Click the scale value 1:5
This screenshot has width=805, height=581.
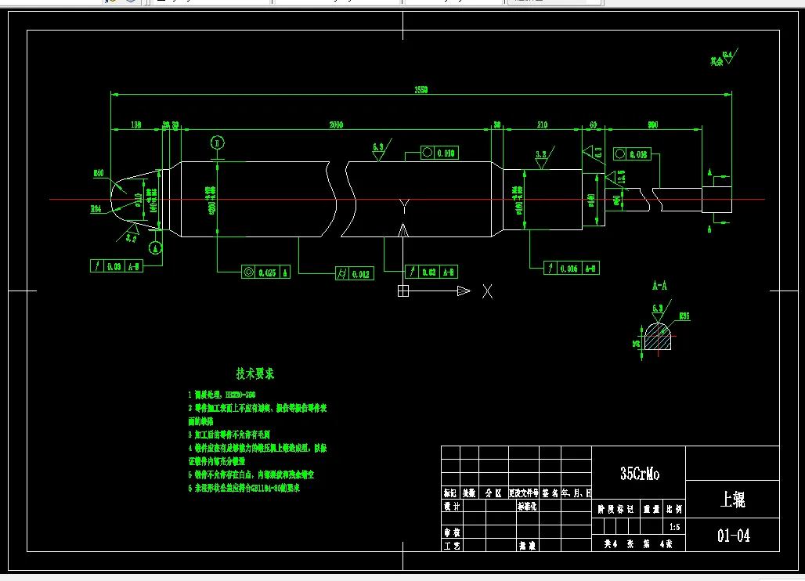[x=674, y=527]
